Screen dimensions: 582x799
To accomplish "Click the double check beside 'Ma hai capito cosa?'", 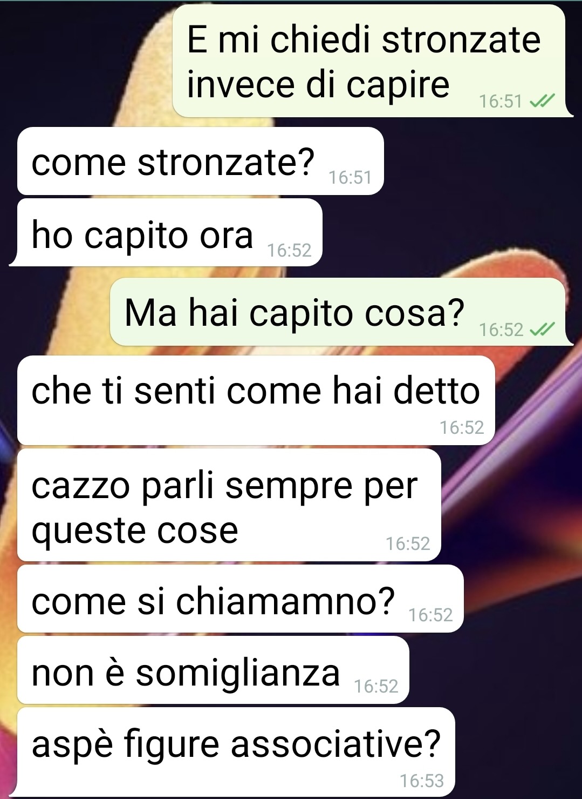I will click(x=542, y=329).
